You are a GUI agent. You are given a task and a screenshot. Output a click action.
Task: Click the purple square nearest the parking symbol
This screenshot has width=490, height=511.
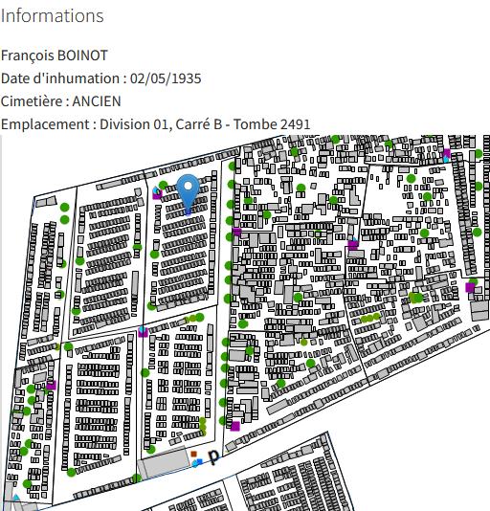click(x=235, y=426)
